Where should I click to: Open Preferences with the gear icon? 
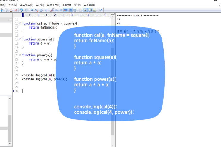point(75,10)
